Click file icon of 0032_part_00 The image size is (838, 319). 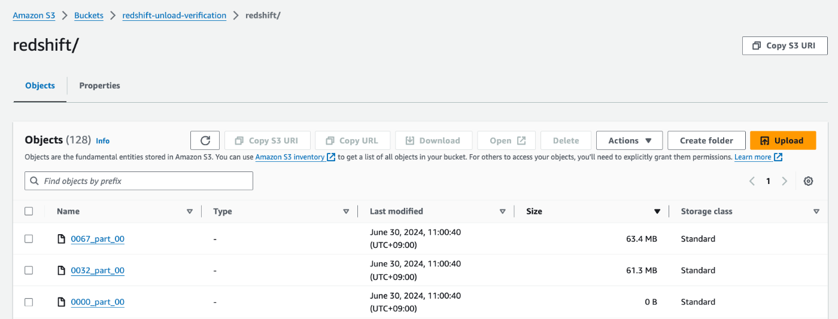pos(61,271)
